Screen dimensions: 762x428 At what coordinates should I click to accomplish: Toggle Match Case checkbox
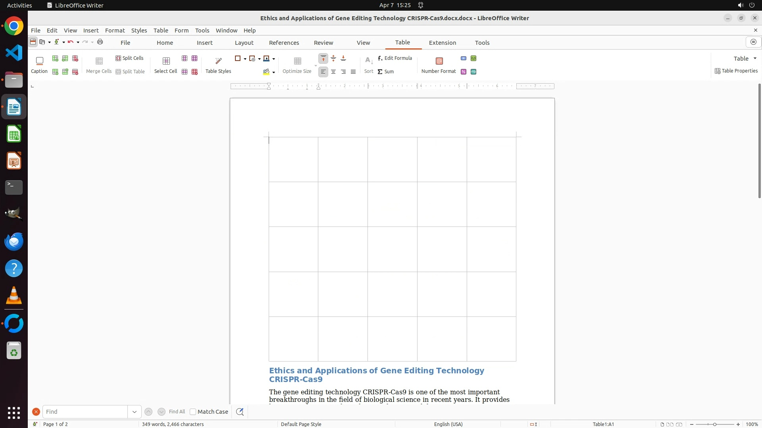click(193, 412)
